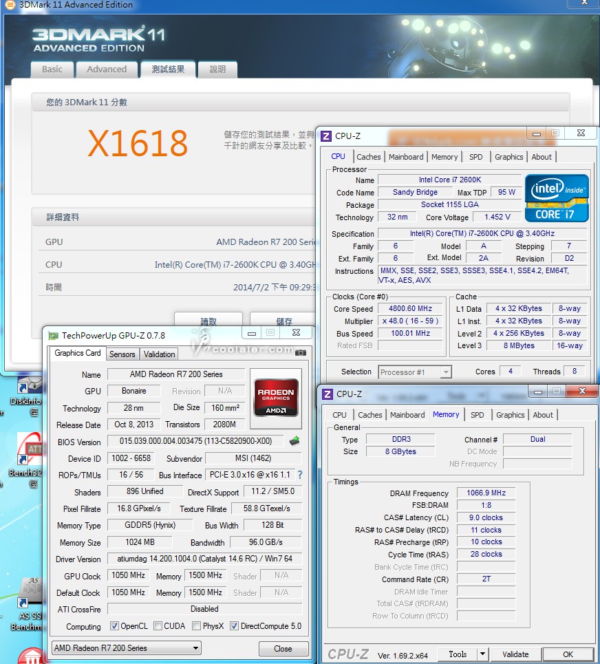Click the Specification field in CPU-Z
The width and height of the screenshot is (600, 664).
(x=482, y=233)
